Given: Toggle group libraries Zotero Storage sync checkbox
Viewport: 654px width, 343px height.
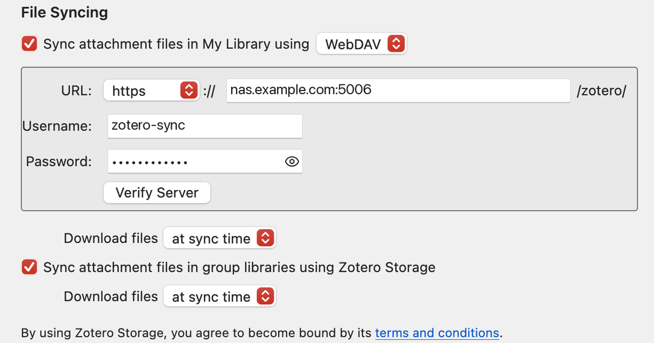Looking at the screenshot, I should click(29, 267).
